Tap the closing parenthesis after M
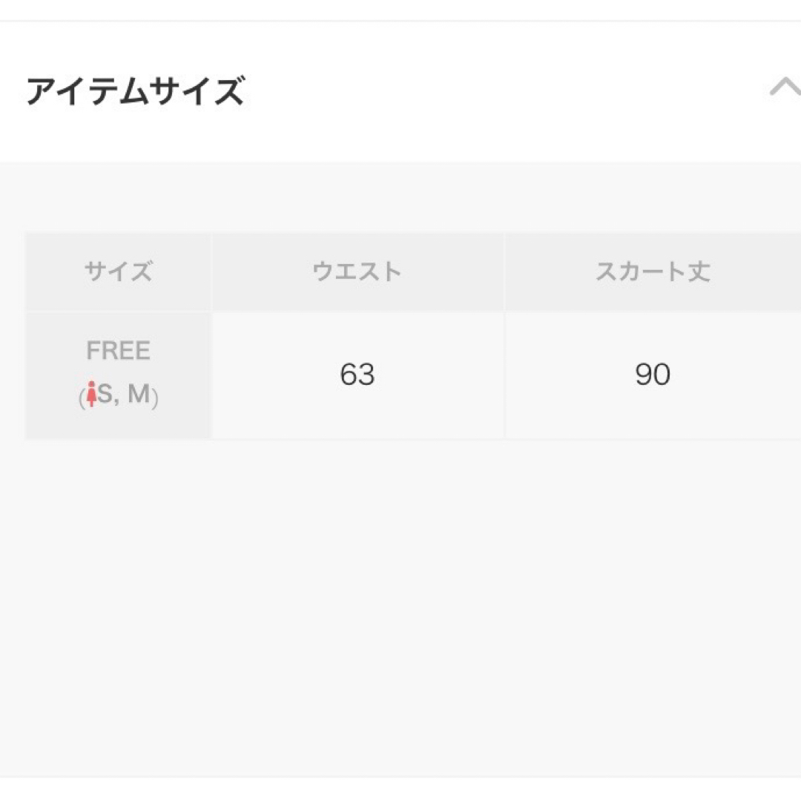 point(155,396)
